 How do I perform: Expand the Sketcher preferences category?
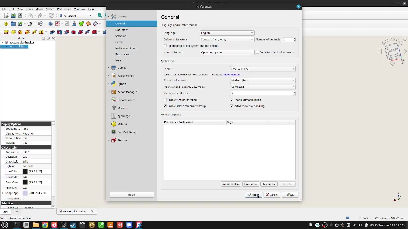pos(108,140)
